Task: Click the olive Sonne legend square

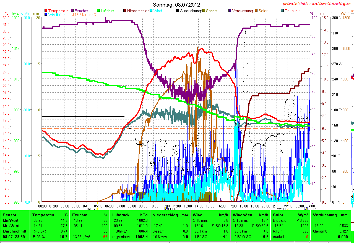Action: pyautogui.click(x=203, y=11)
